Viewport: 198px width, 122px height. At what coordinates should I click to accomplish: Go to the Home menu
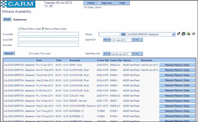coord(91,3)
